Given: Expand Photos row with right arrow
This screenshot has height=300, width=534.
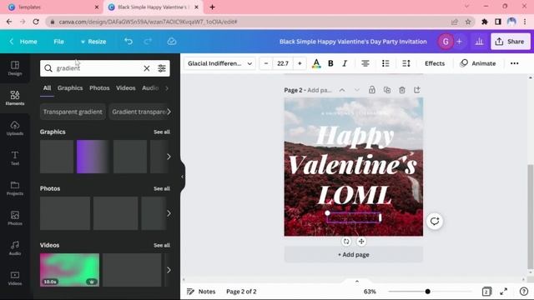Looking at the screenshot, I should coord(169,213).
